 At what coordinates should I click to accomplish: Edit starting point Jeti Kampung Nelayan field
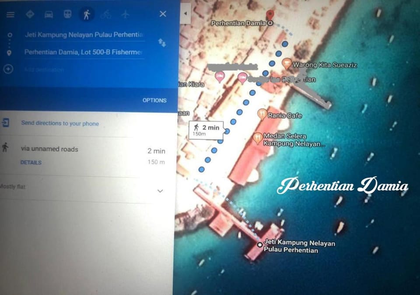(x=84, y=35)
